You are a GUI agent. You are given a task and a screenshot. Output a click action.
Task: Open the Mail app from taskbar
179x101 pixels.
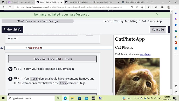(86, 98)
